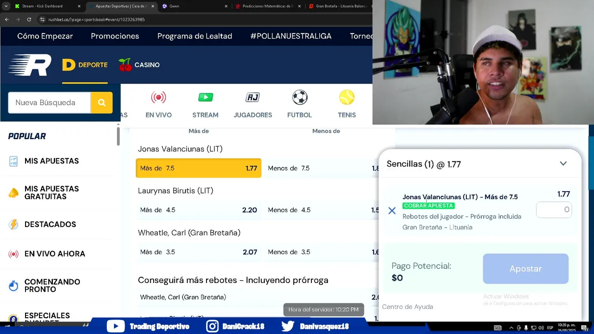Image resolution: width=594 pixels, height=334 pixels.
Task: Open taskbar network icon
Action: tap(534, 328)
